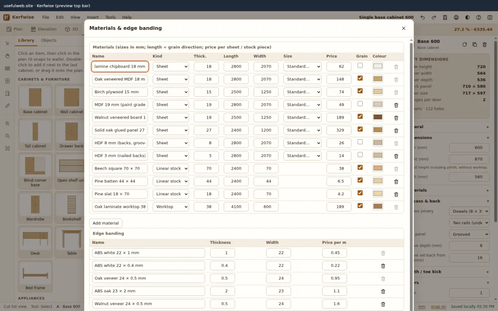Click the redo arrow in top bar

(434, 17)
